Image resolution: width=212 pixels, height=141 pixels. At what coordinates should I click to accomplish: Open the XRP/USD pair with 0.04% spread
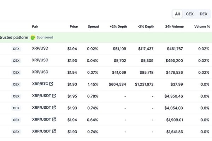coord(40,60)
